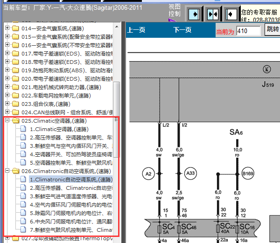
Task: Open page 1.Climatic空调器,(速腾)
Action: pos(59,129)
